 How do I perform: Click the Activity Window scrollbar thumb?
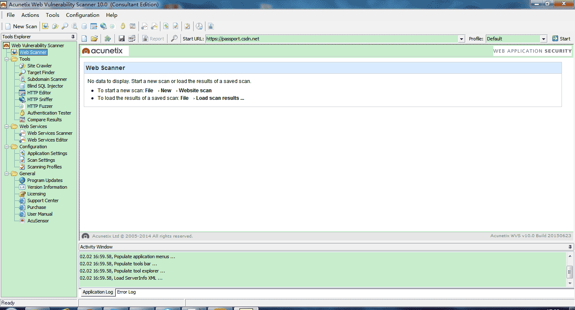570,272
